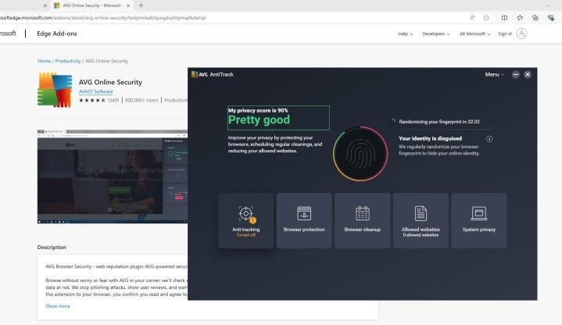
Task: Click the star rating of the add-on
Action: (92, 100)
